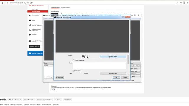Open the Субтитры Нет dropdown
189x106 pixels.
pos(53,90)
